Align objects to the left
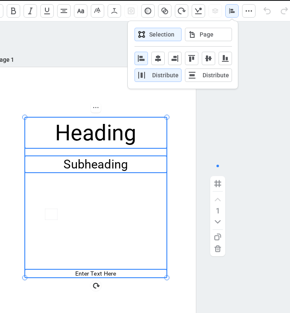This screenshot has width=290, height=313. click(141, 58)
